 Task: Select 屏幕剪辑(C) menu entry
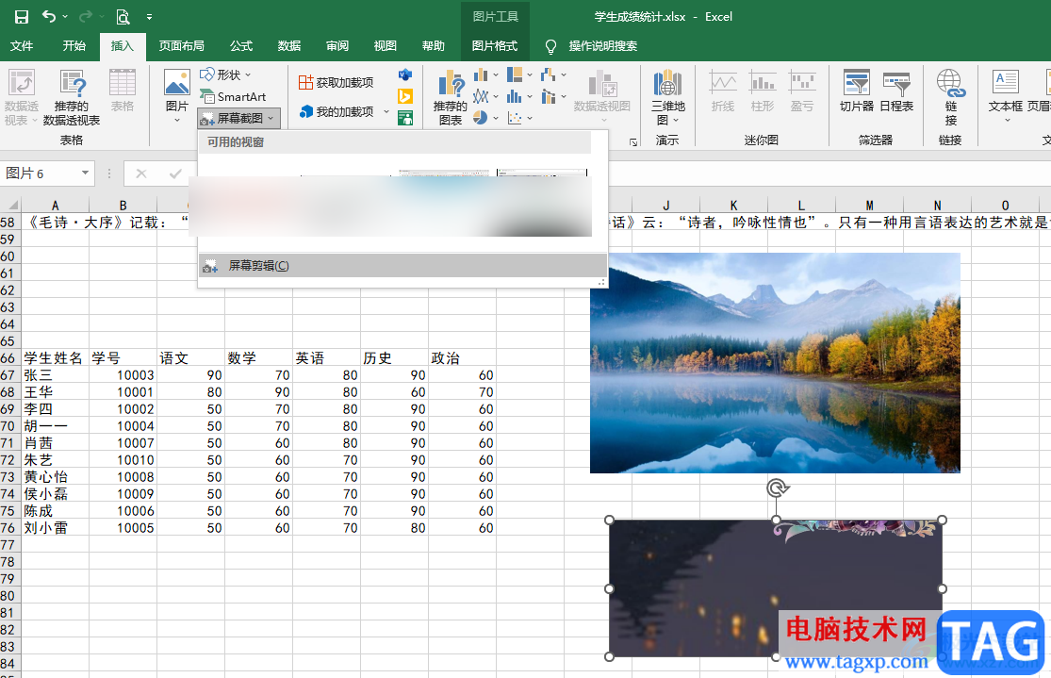click(x=402, y=266)
